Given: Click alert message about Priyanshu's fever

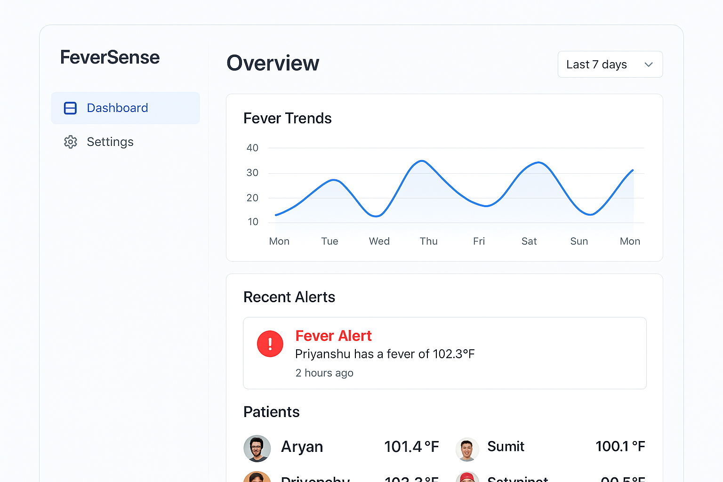Looking at the screenshot, I should pos(385,354).
